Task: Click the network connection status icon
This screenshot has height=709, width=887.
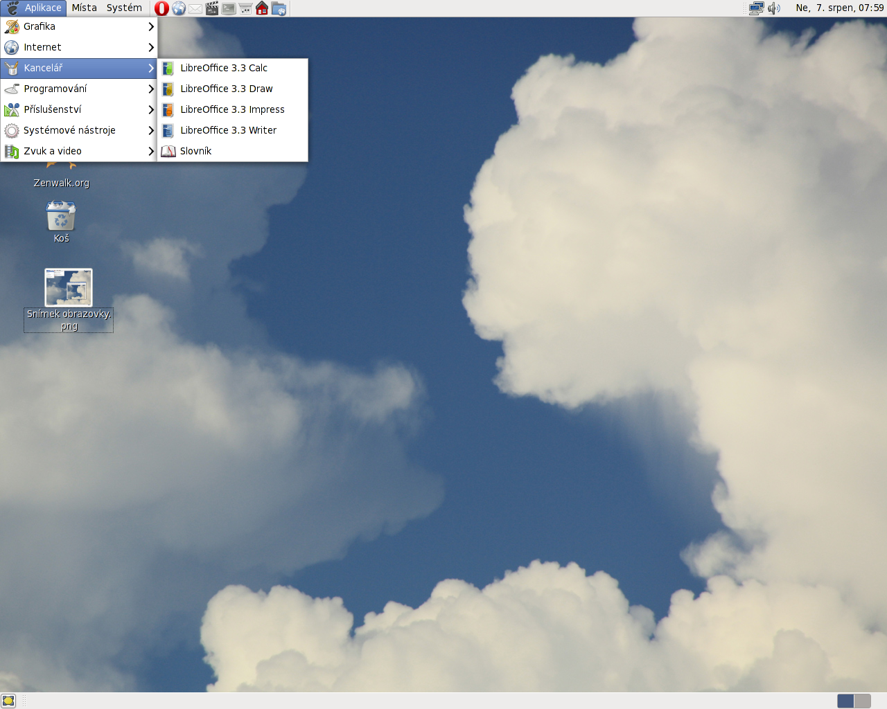Action: tap(756, 8)
